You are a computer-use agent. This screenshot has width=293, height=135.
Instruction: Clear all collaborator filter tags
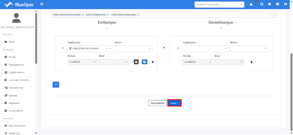[x=270, y=15]
